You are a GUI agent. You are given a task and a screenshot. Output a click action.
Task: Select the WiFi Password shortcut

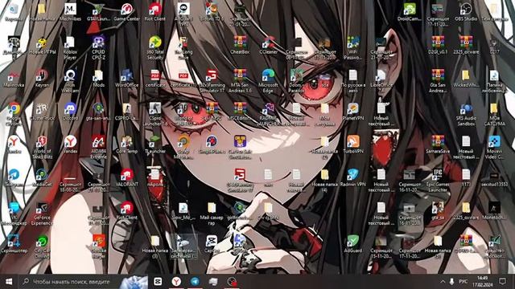click(x=353, y=48)
